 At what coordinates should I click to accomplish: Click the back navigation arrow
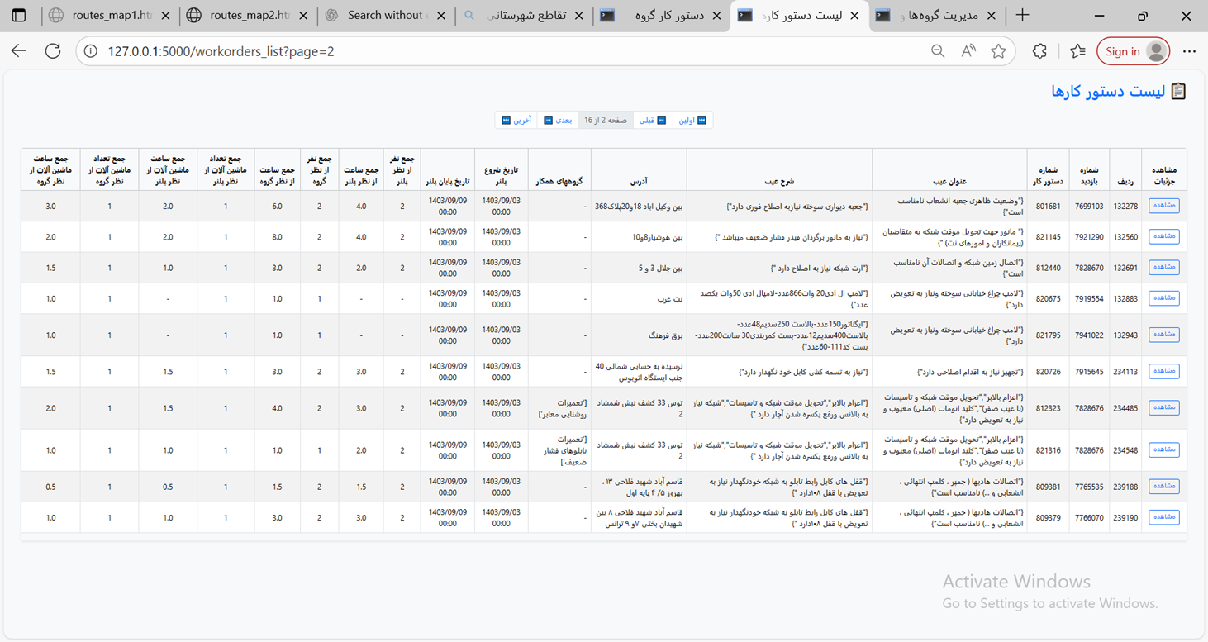[18, 50]
